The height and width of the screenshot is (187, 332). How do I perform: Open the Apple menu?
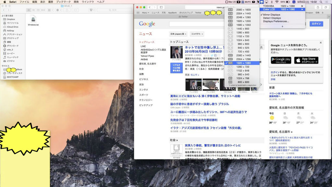(x=5, y=2)
